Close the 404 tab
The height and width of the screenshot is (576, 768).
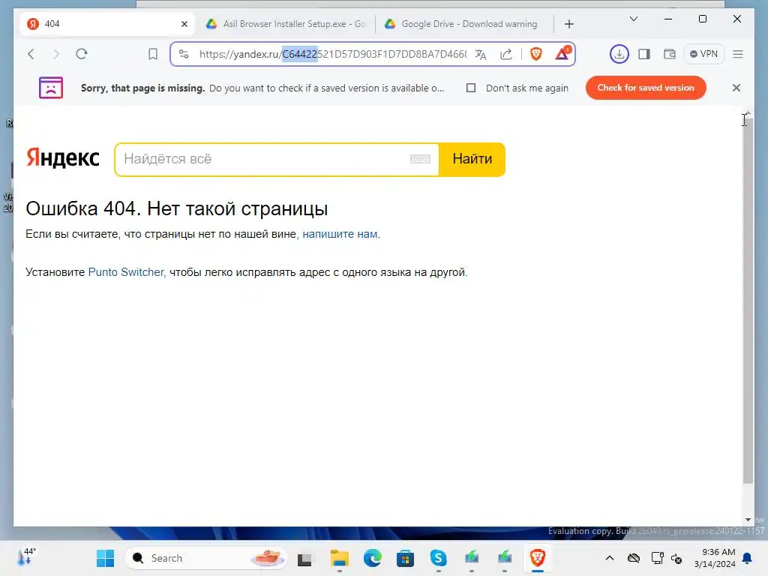pyautogui.click(x=184, y=24)
